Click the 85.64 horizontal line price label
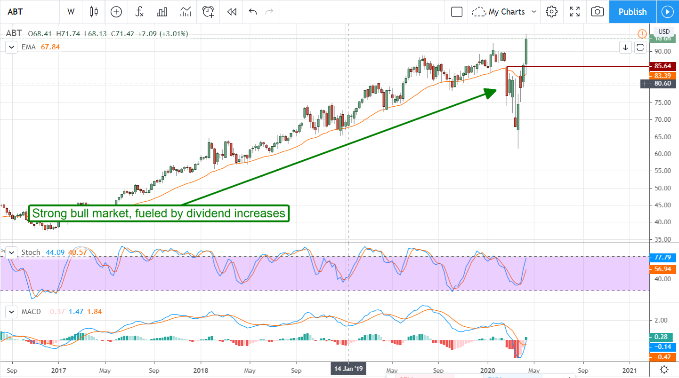 pos(663,66)
